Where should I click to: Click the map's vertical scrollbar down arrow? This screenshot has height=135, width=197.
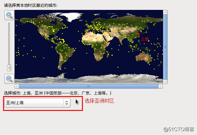pyautogui.click(x=165, y=82)
